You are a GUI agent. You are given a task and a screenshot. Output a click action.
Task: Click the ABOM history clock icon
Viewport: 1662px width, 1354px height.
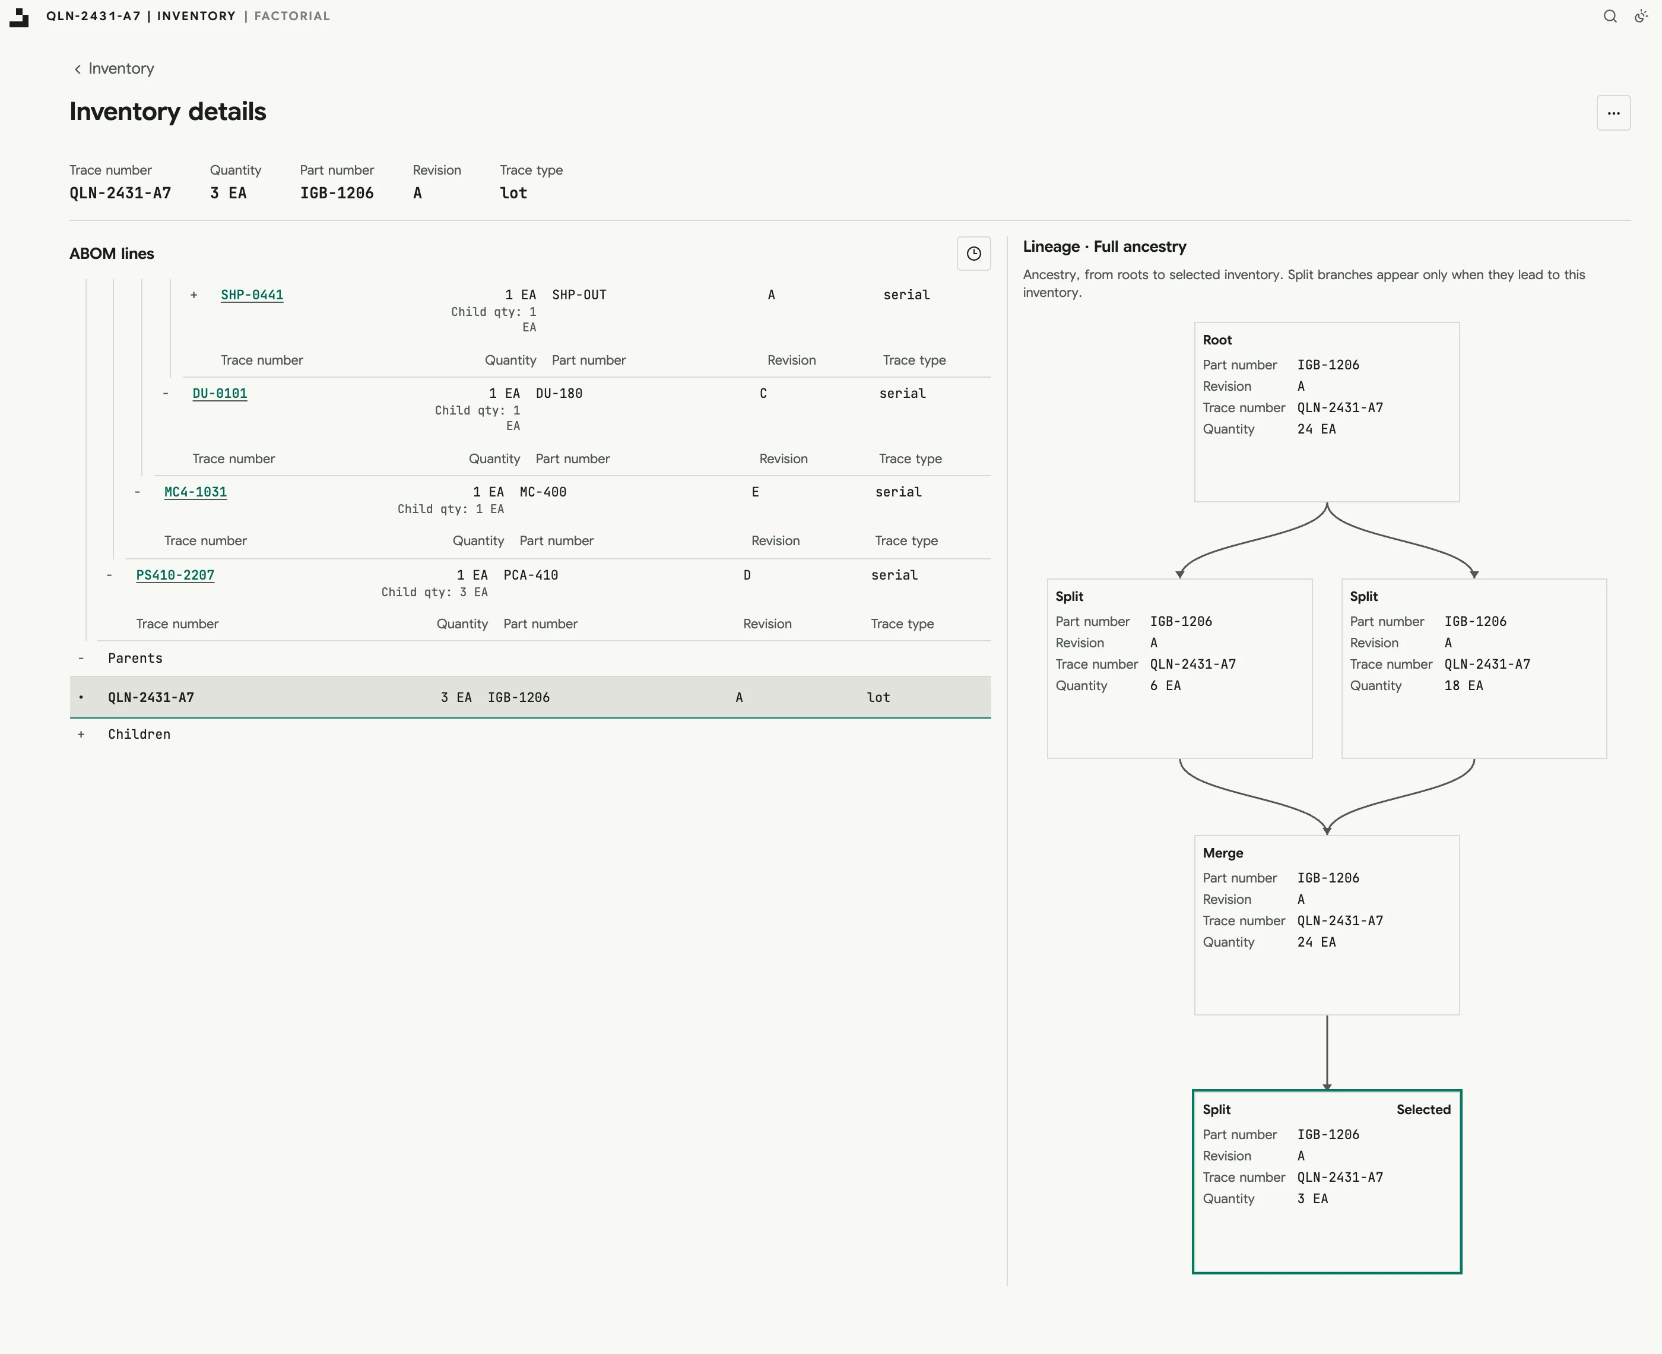(x=973, y=254)
